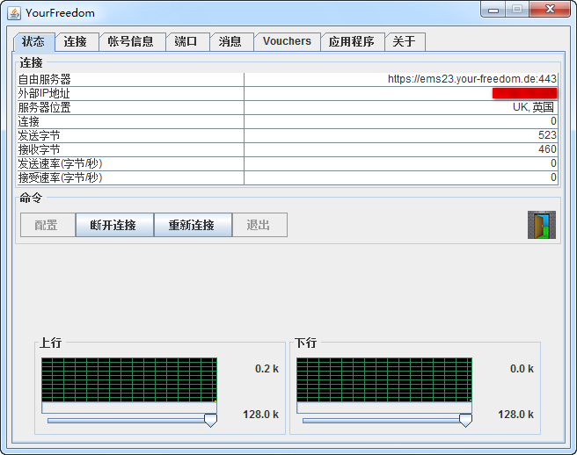Click the 128.0 k limit under 下行

click(515, 415)
